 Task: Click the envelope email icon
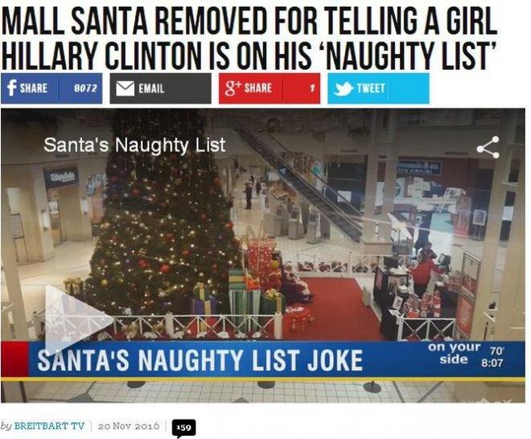[x=126, y=88]
